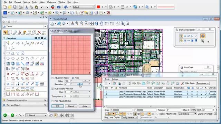221x124 pixels.
Task: Click the Pan View hand icon
Action: point(101,23)
